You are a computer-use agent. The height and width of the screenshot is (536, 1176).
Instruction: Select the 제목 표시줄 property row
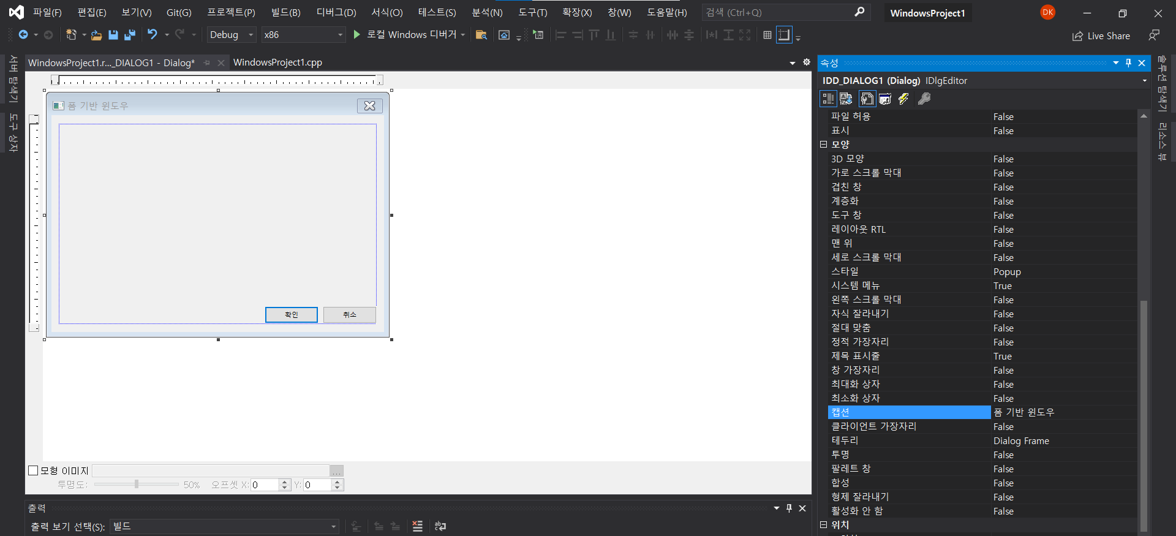tap(982, 356)
